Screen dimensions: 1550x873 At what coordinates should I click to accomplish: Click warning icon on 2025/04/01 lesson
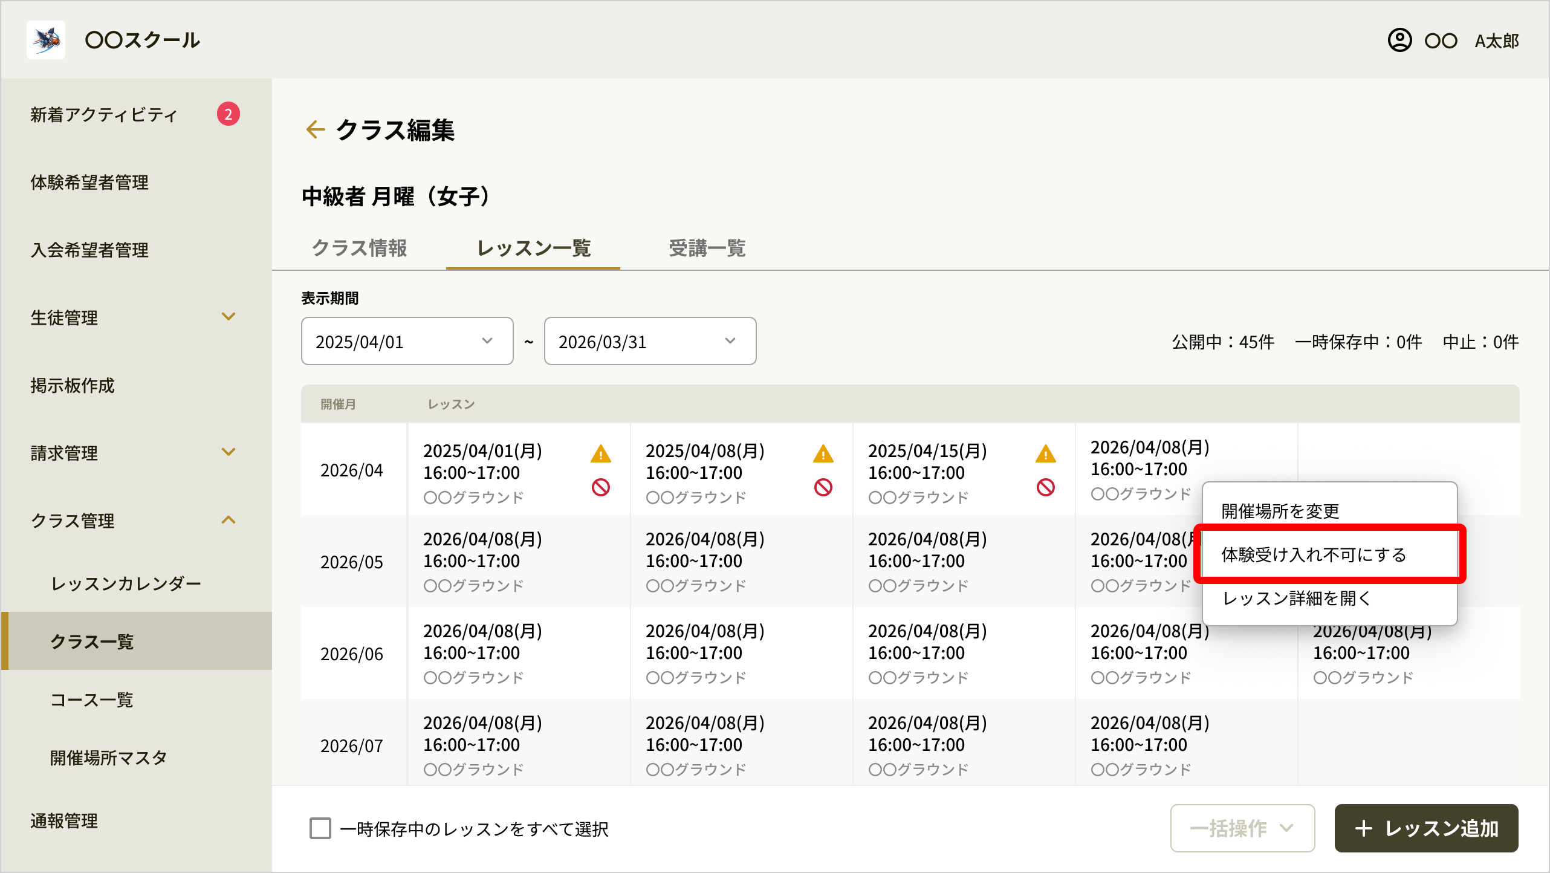pyautogui.click(x=601, y=453)
